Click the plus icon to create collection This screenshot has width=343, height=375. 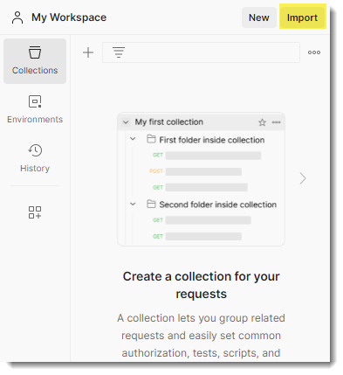pyautogui.click(x=88, y=52)
